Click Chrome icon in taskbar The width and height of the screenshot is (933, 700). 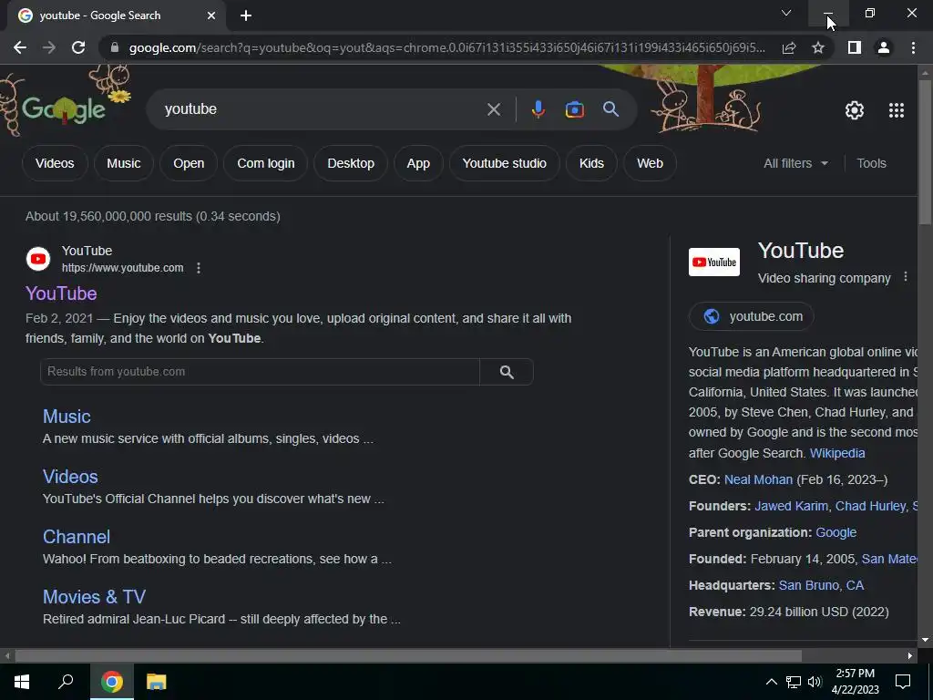tap(112, 682)
